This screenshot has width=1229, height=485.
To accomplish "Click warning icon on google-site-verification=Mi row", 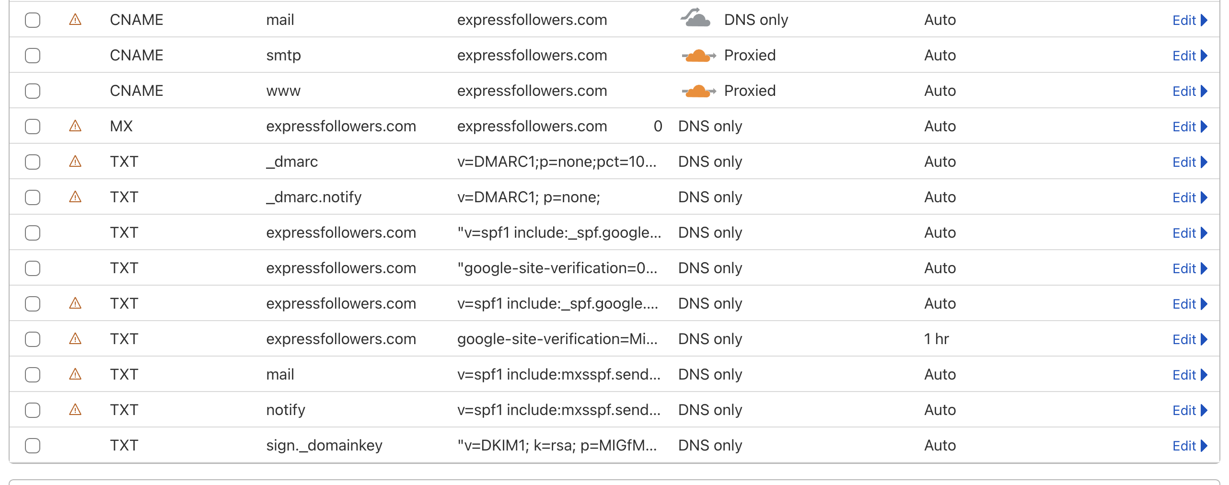I will [x=75, y=339].
